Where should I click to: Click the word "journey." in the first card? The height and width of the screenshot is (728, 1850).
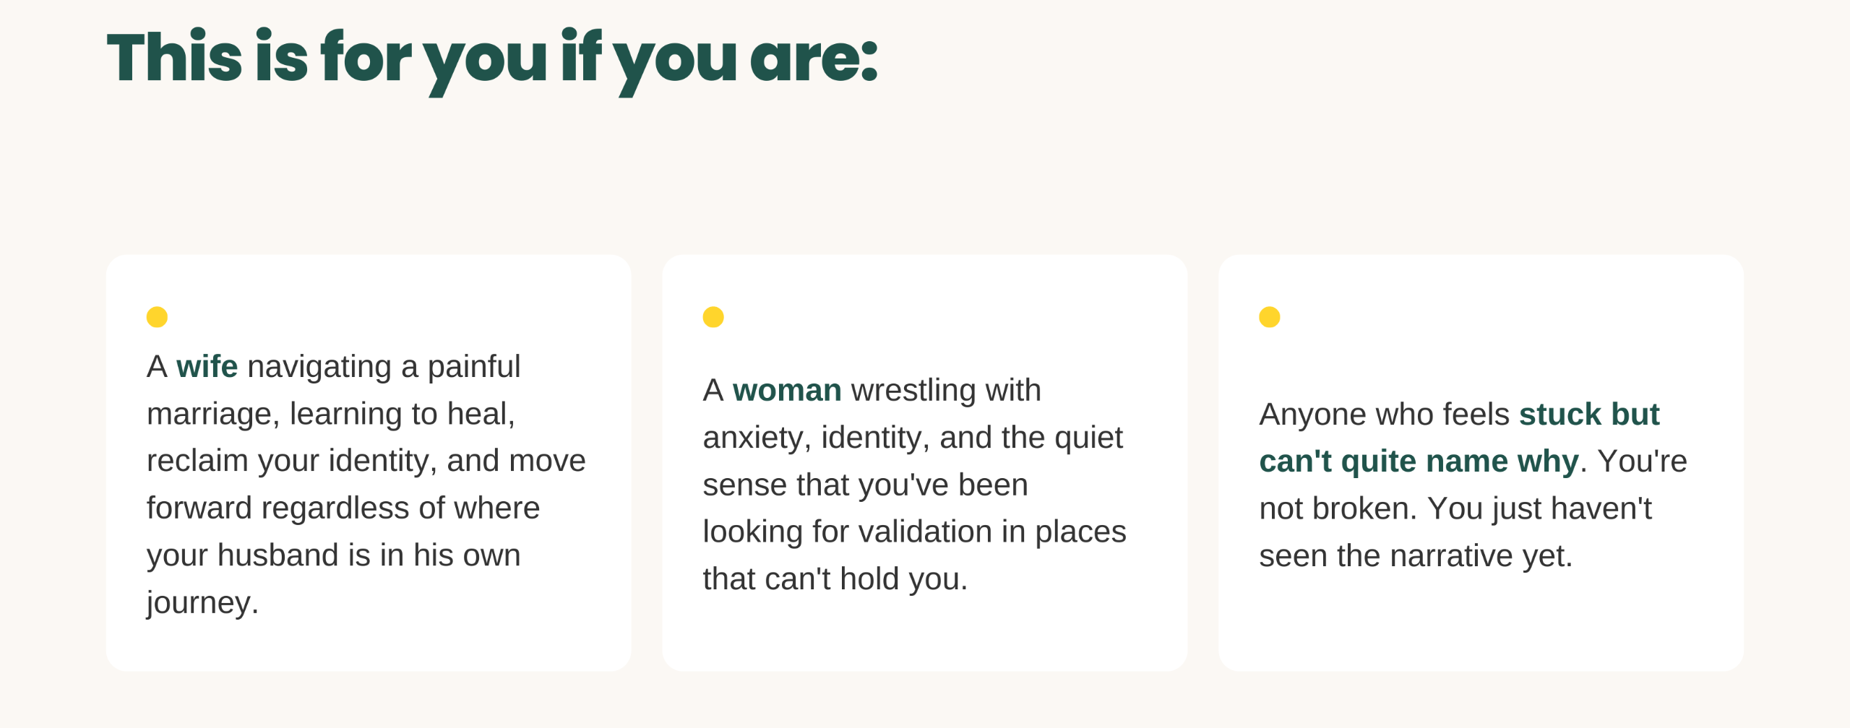[202, 603]
